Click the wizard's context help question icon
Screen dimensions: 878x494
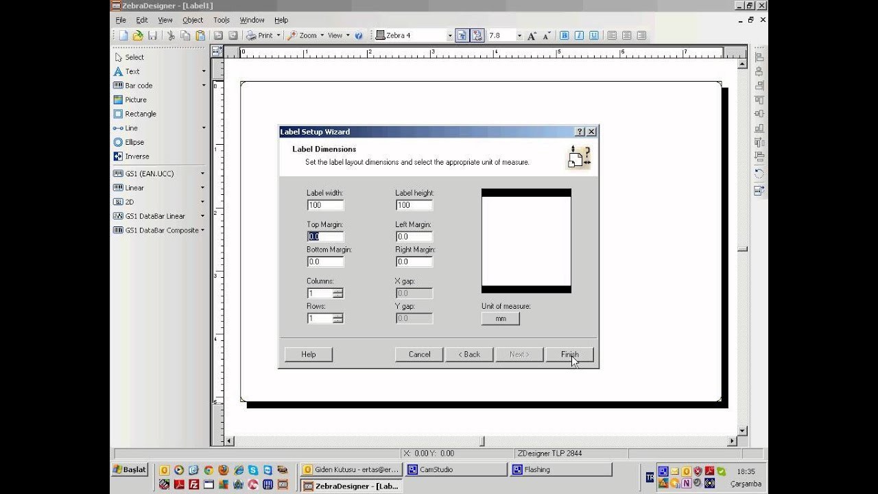(x=580, y=132)
